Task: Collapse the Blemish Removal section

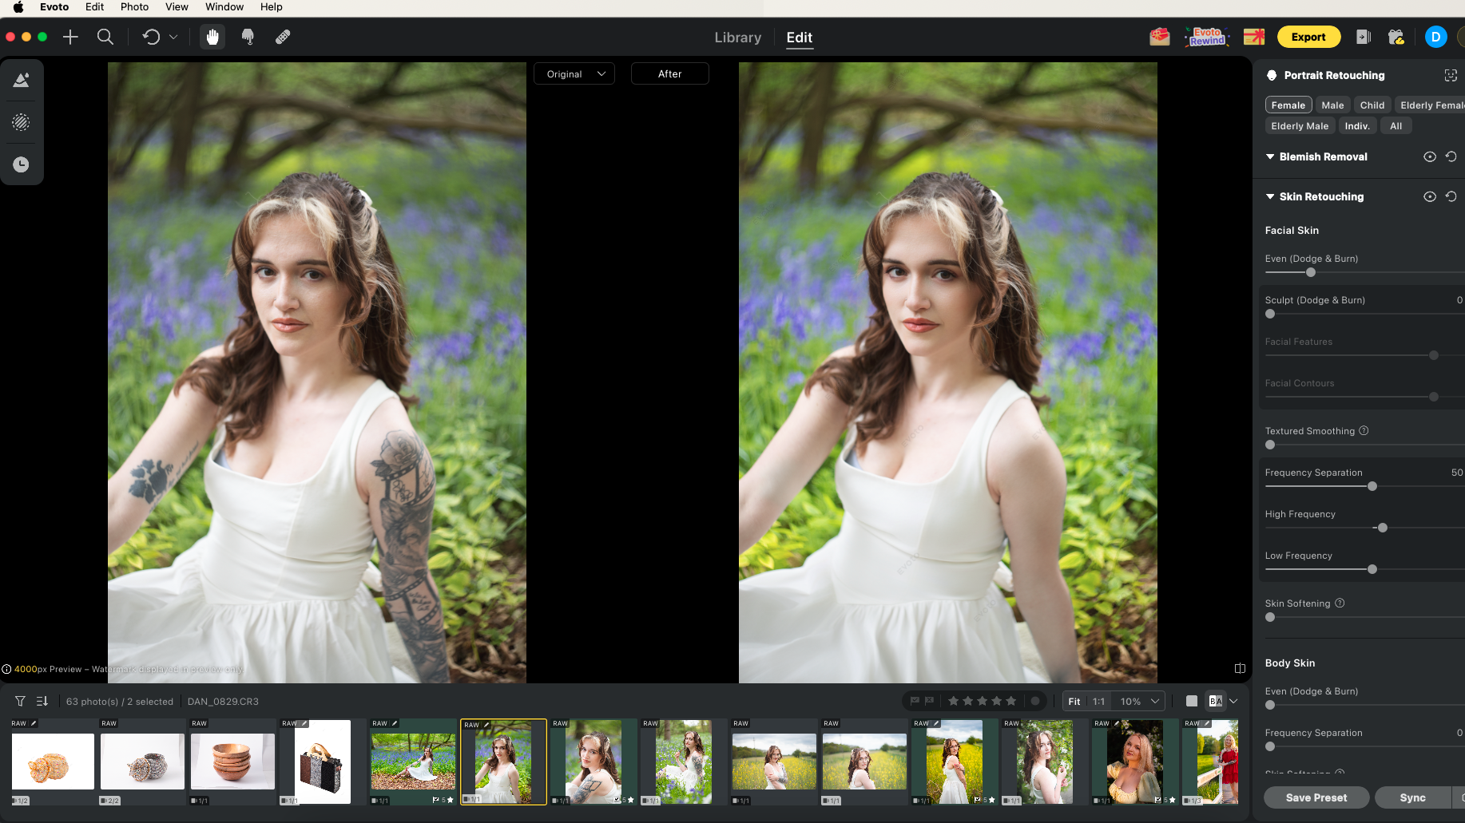Action: (1270, 156)
